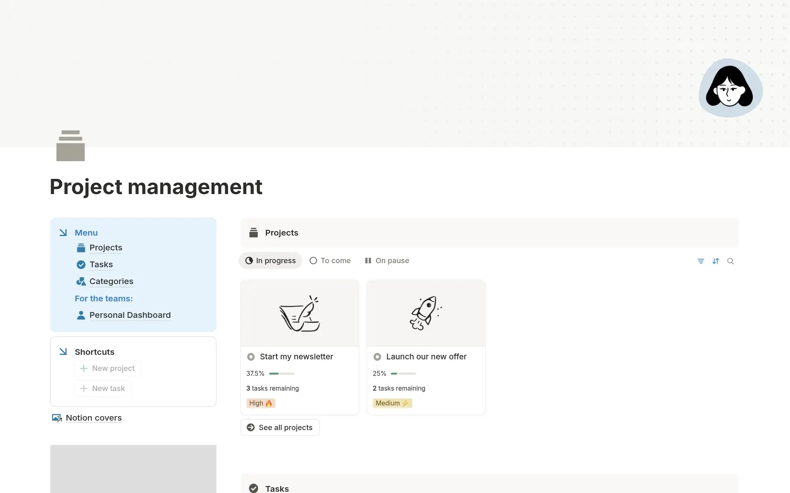Click the status circle on Launch our new offer
790x493 pixels.
click(x=377, y=356)
